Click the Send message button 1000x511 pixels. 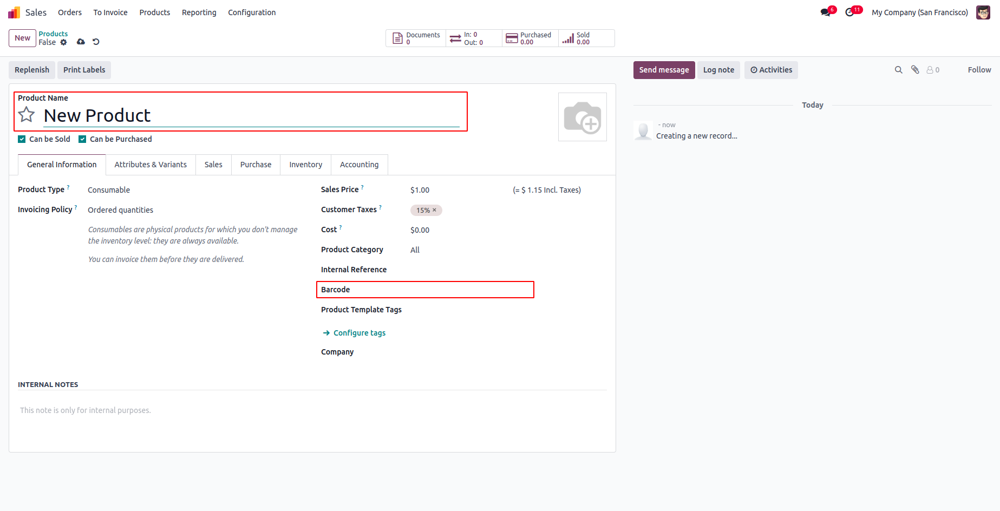click(664, 70)
